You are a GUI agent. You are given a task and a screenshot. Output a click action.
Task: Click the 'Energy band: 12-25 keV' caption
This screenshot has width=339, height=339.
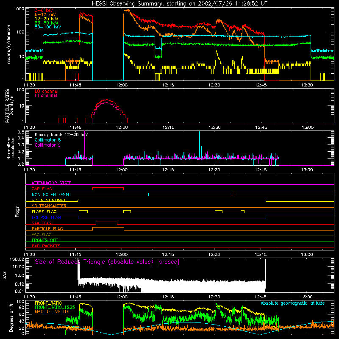click(61, 135)
